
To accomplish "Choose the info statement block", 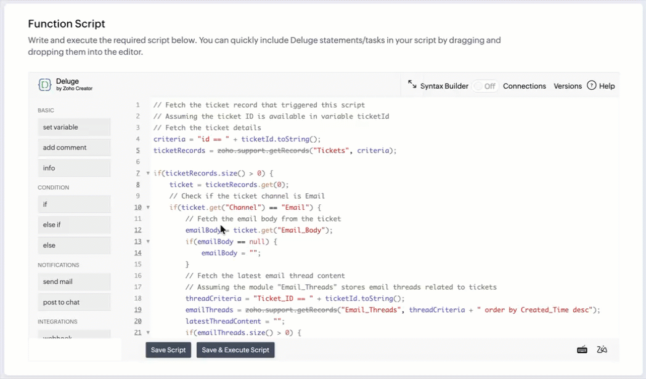I will (x=74, y=168).
